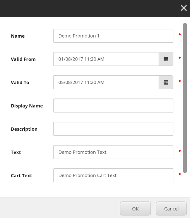The width and height of the screenshot is (190, 218).
Task: Click the red required marker beside Valid From
Action: [180, 58]
